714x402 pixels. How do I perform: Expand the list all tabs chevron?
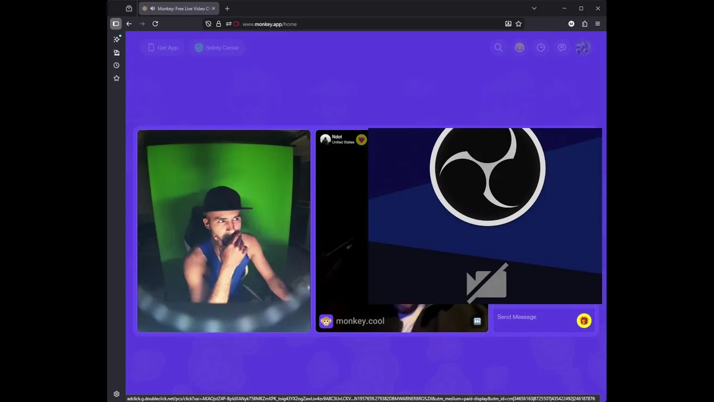pyautogui.click(x=534, y=8)
